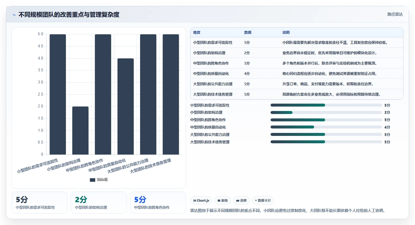This screenshot has width=415, height=225.
Task: Click the Chart.js tag button
Action: tap(201, 200)
